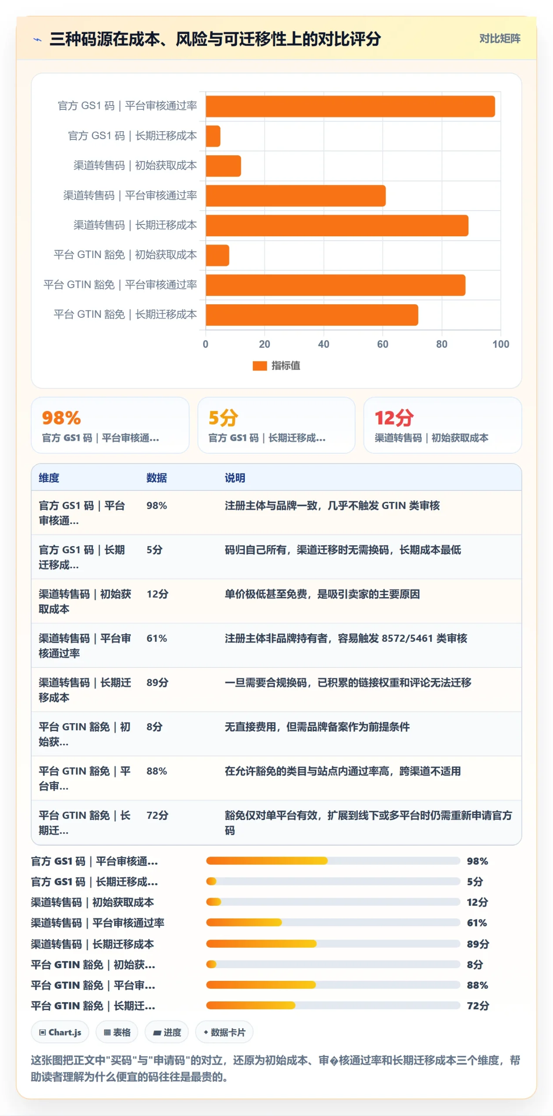Click the 61% progress bar
This screenshot has width=553, height=1116.
pos(333,923)
